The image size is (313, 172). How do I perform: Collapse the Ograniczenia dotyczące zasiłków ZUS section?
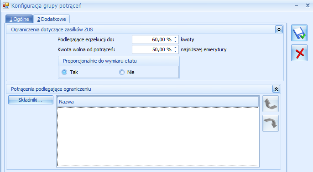click(279, 29)
